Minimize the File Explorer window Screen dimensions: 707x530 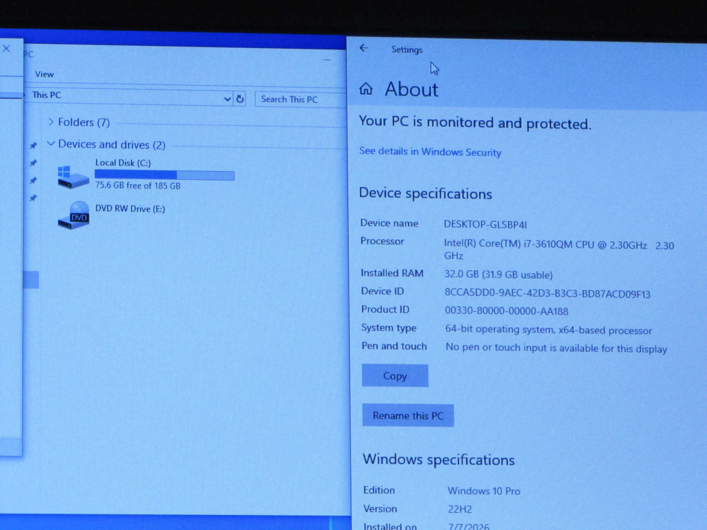point(328,60)
